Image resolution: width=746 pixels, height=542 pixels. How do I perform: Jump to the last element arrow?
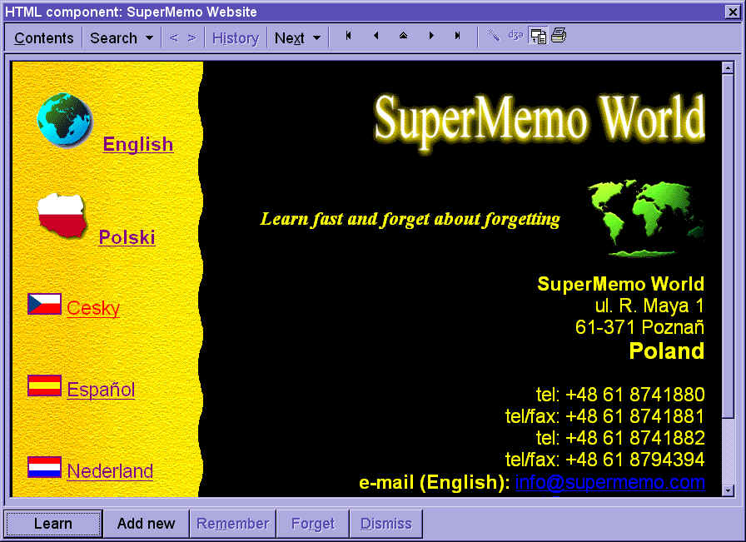click(x=458, y=36)
